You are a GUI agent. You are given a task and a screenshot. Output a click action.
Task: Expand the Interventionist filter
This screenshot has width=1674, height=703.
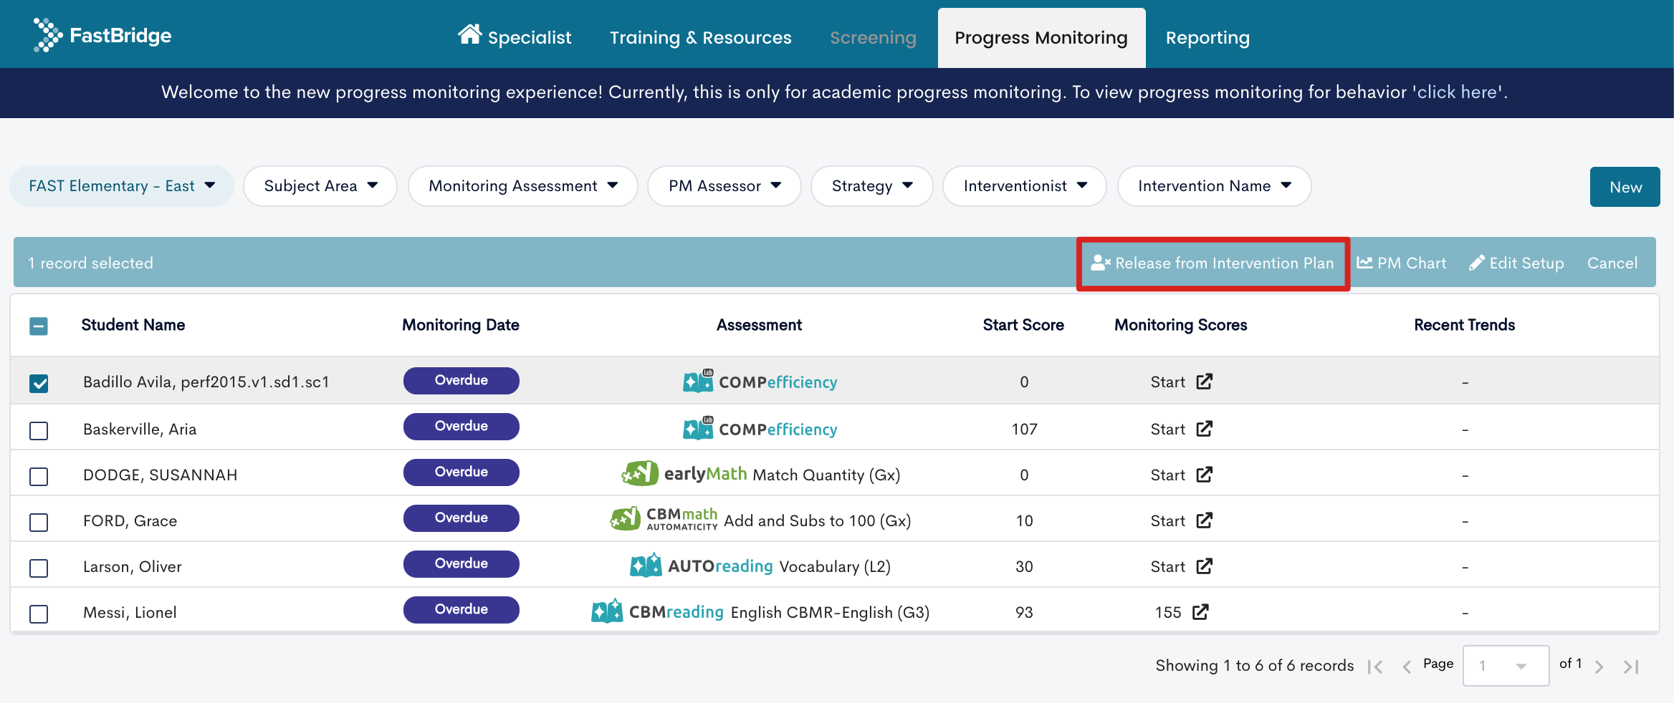click(1025, 186)
